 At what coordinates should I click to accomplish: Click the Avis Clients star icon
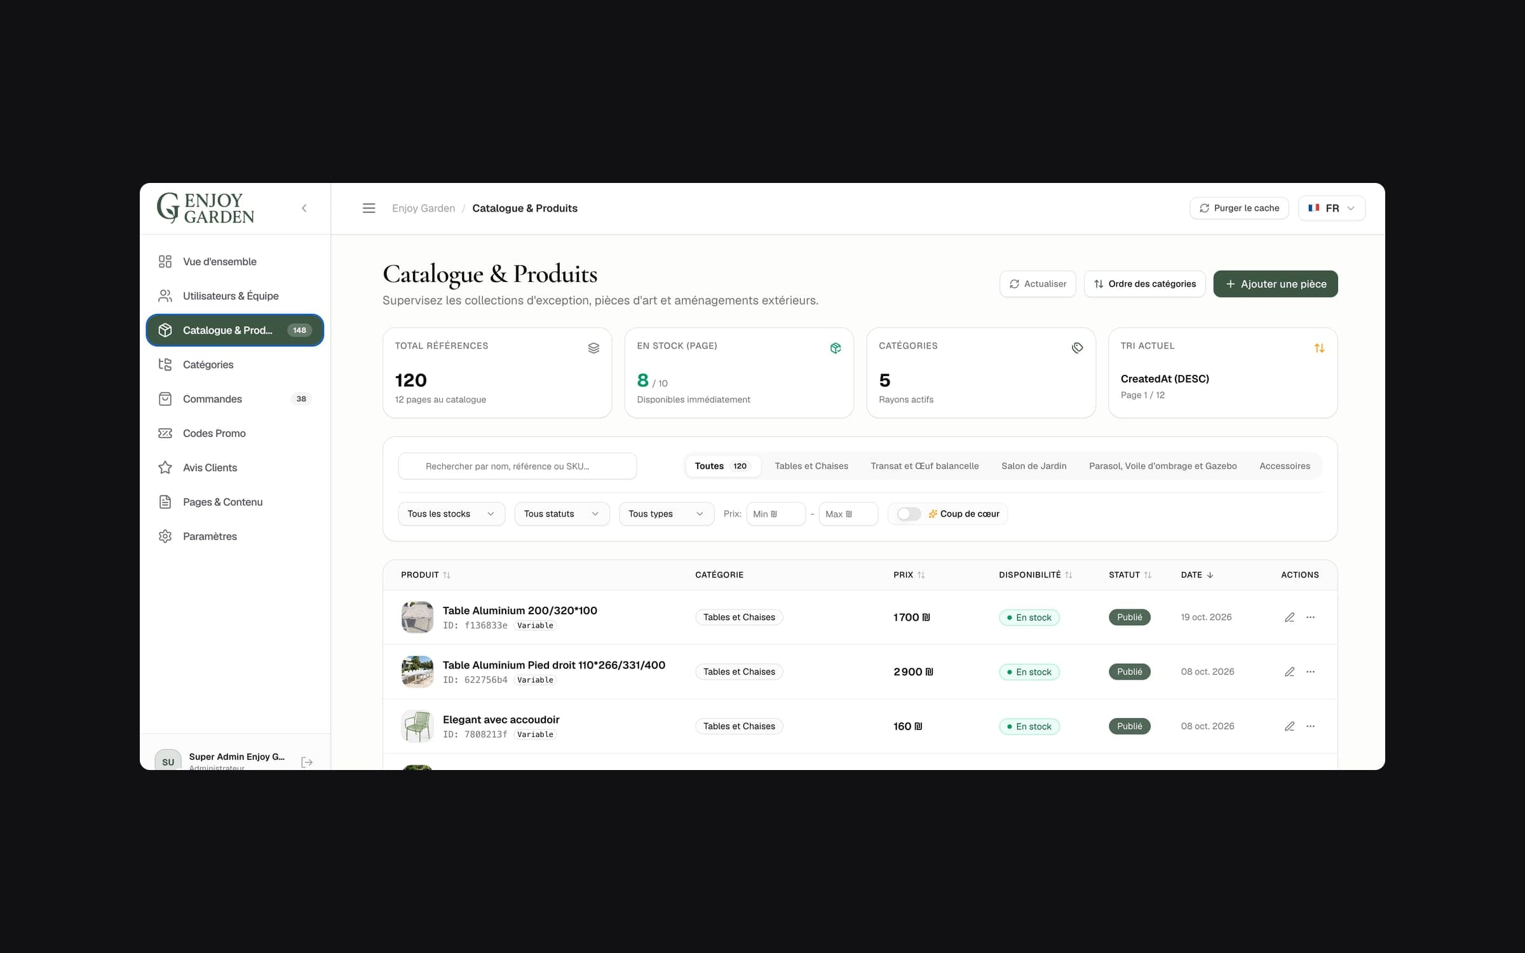tap(165, 468)
